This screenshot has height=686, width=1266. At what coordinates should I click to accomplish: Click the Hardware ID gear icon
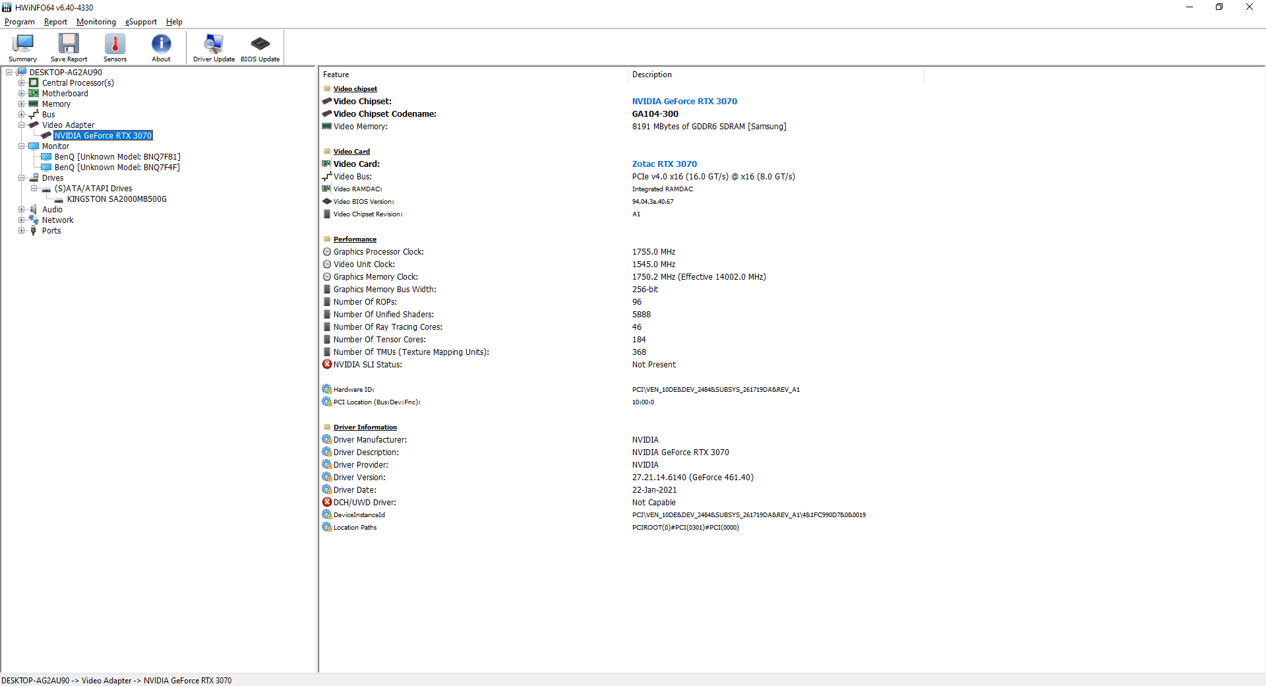(x=327, y=389)
